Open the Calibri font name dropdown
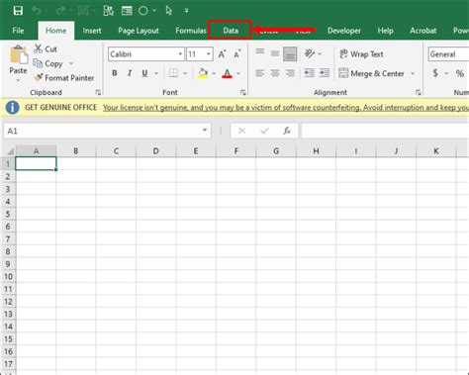The height and width of the screenshot is (375, 469). coord(180,54)
